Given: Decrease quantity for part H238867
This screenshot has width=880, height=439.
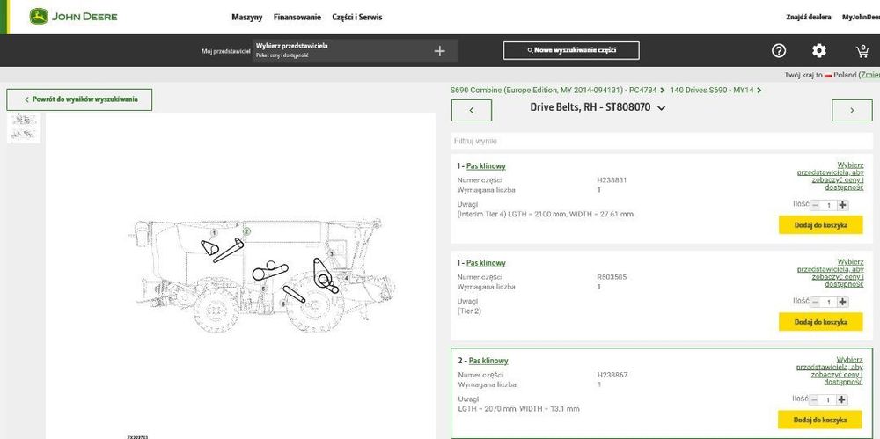Looking at the screenshot, I should (814, 399).
